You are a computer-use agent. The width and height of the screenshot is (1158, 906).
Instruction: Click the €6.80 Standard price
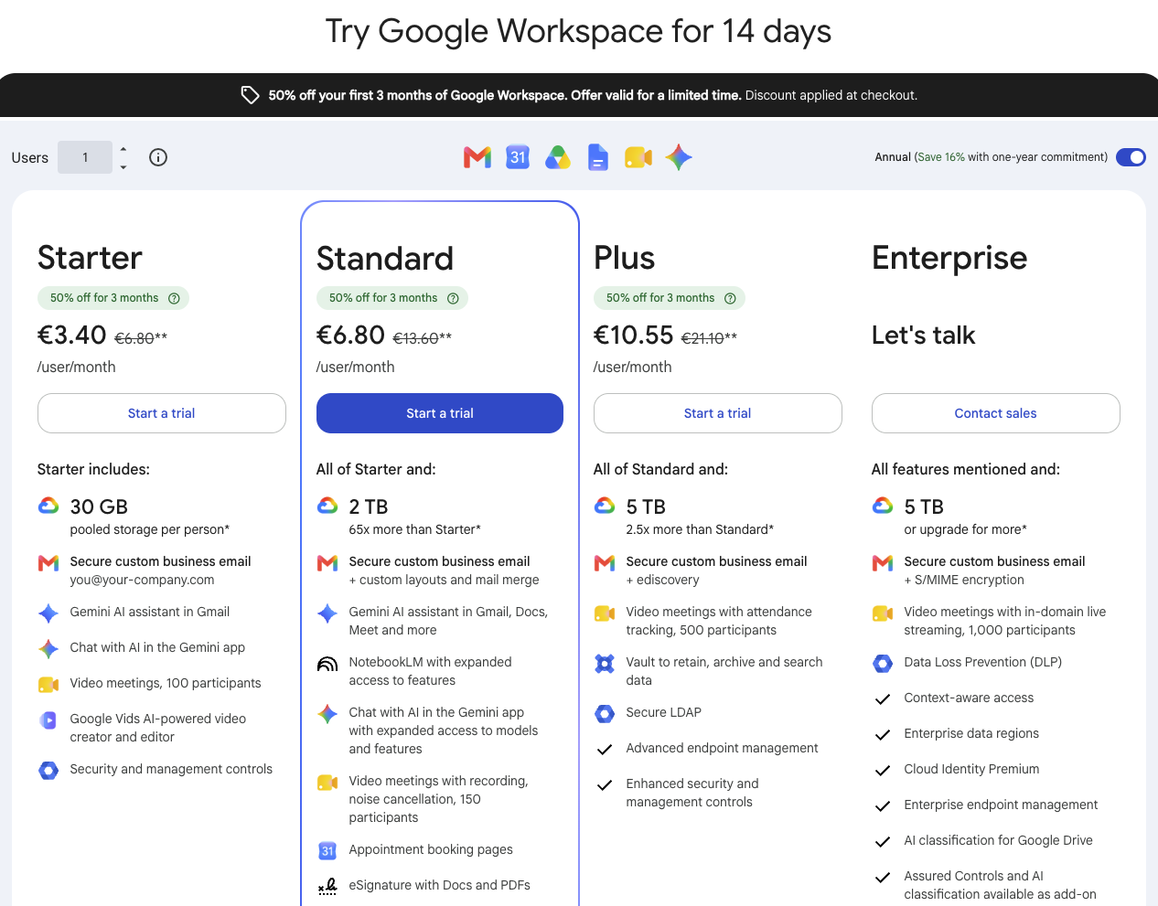[x=350, y=335]
